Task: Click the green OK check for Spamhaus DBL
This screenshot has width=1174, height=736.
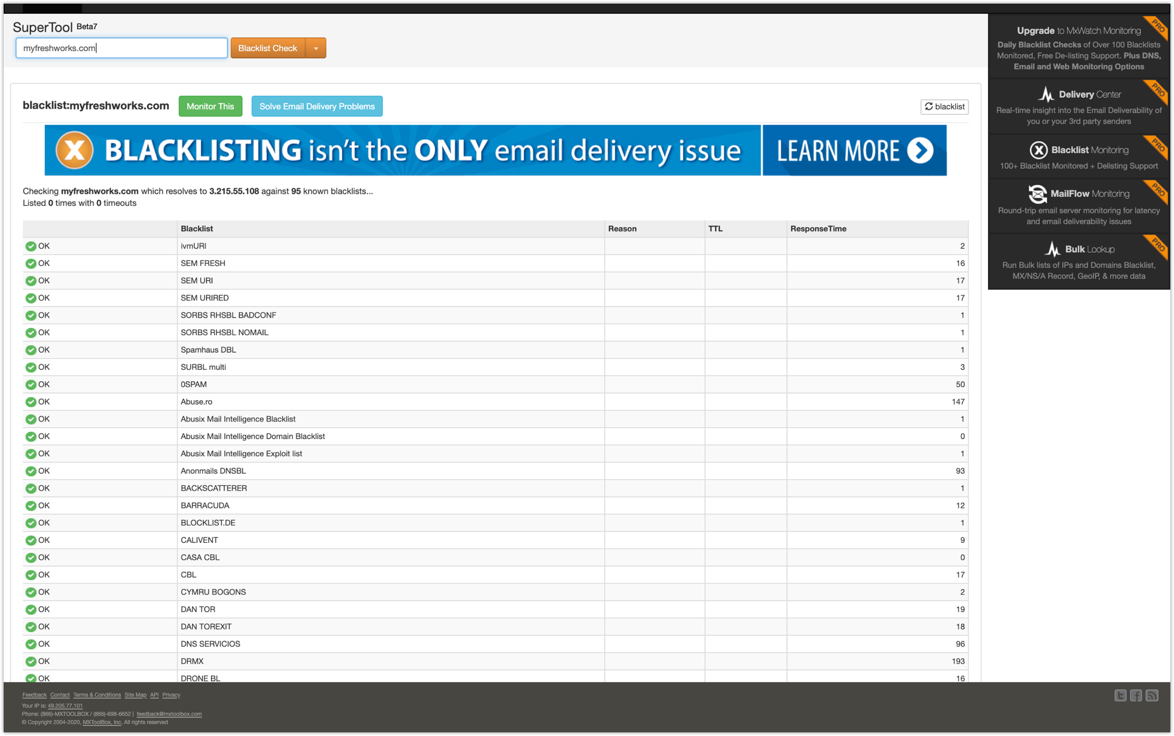Action: tap(31, 350)
